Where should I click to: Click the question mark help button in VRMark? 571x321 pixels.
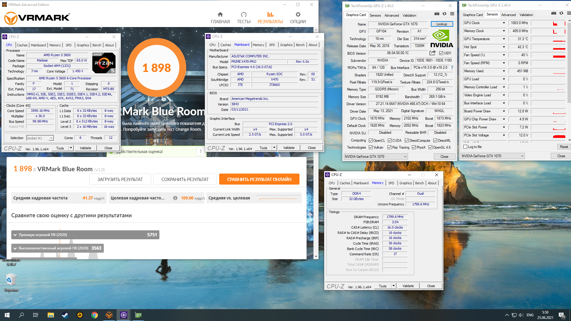coord(200,152)
